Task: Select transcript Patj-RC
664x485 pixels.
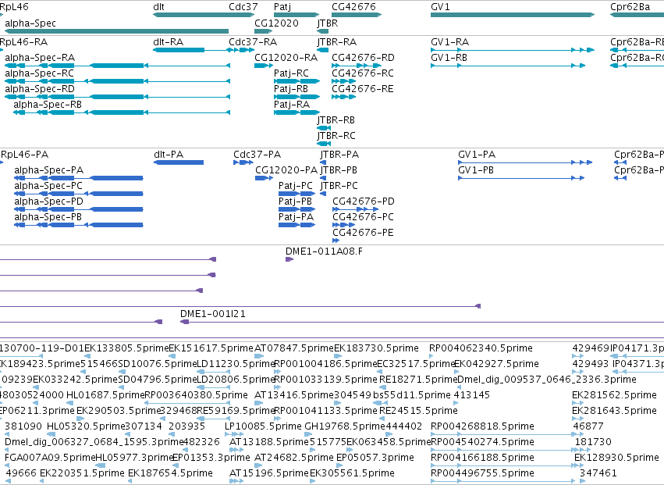Action: click(x=296, y=81)
